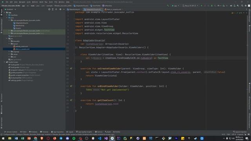The image size is (251, 141).
Task: Open the Build menu
Action: [41, 2]
